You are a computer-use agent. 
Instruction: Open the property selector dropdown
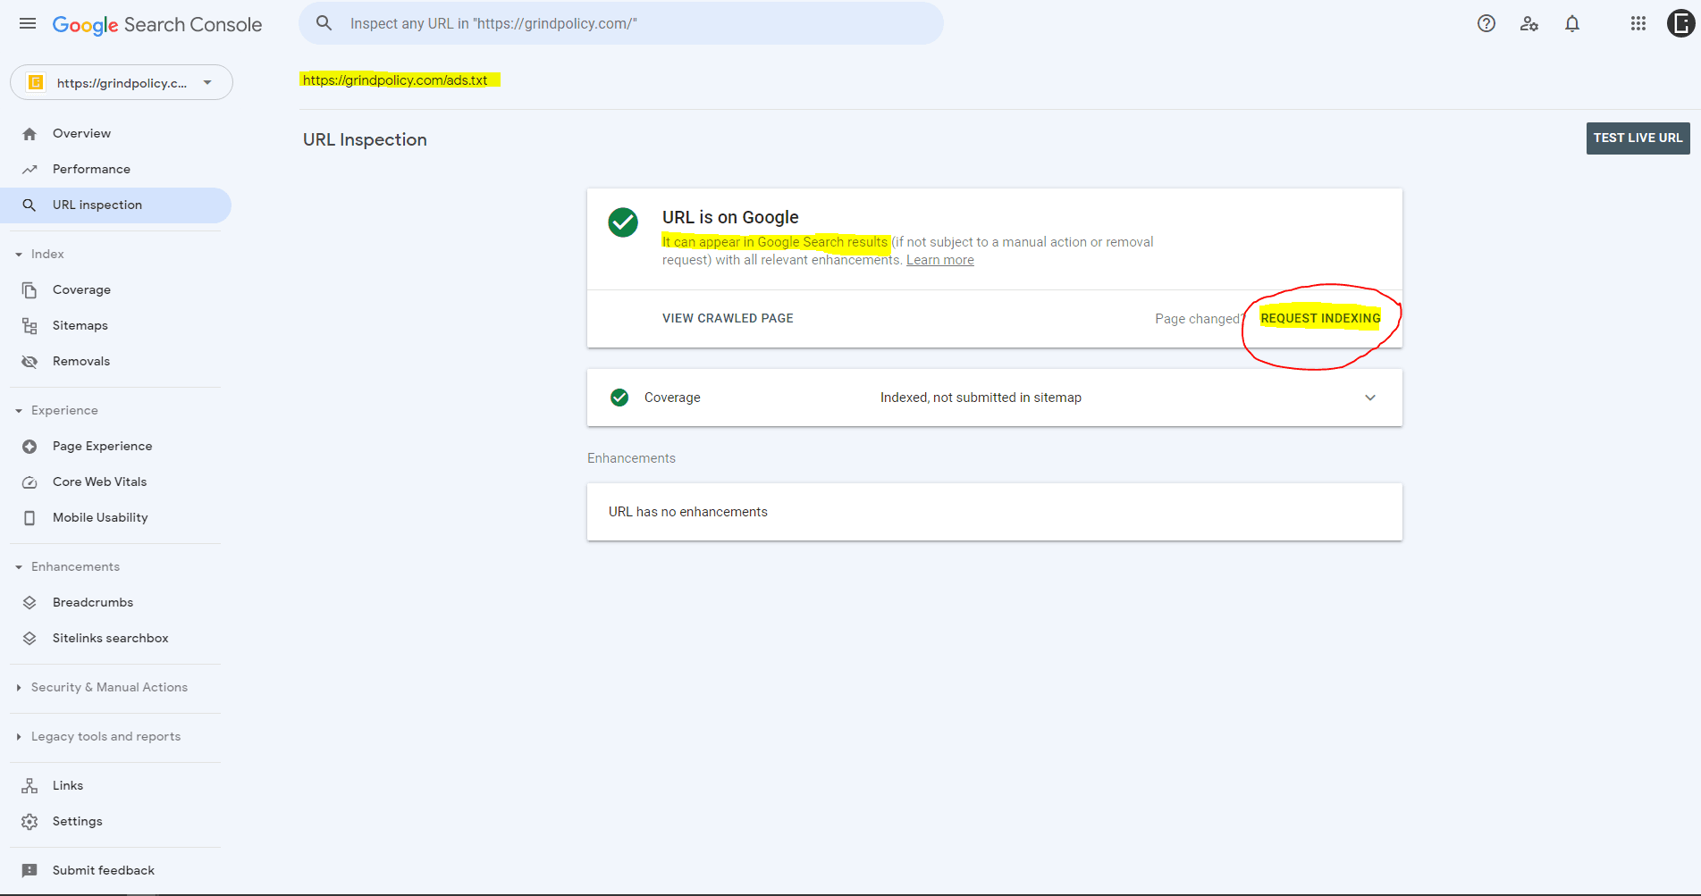(x=122, y=82)
